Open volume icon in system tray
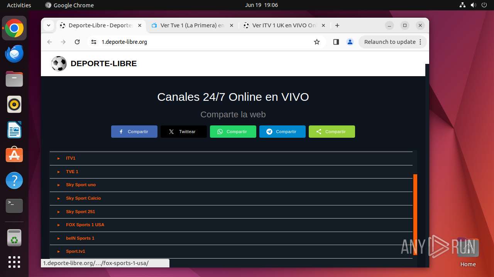The height and width of the screenshot is (277, 494). pos(473,5)
